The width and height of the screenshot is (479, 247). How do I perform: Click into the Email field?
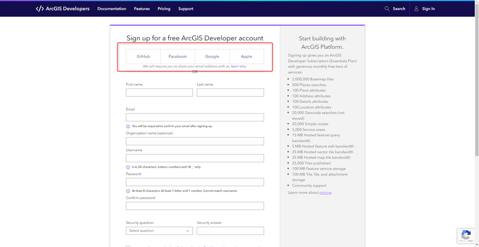click(x=195, y=118)
